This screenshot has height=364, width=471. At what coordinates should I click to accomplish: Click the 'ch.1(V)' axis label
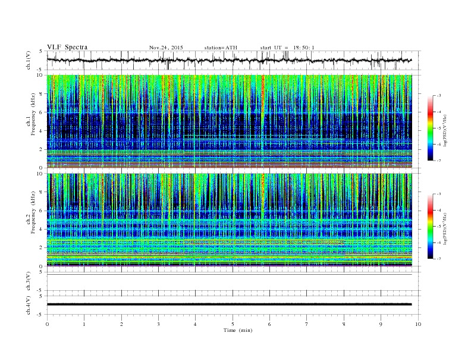29,60
